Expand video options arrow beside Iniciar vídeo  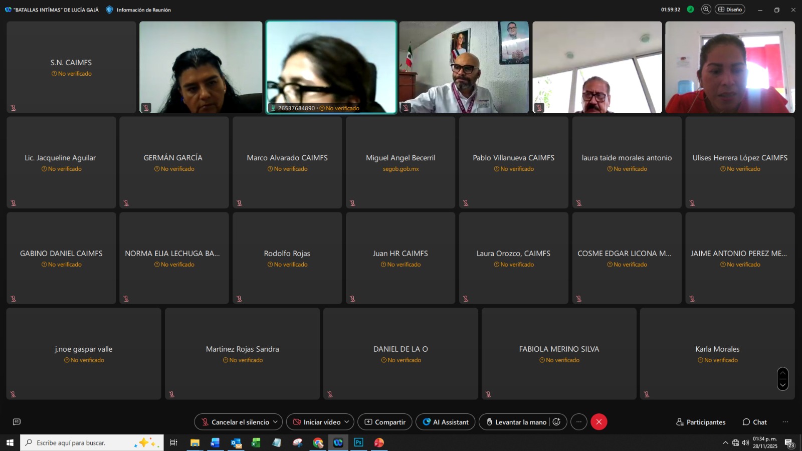point(346,422)
